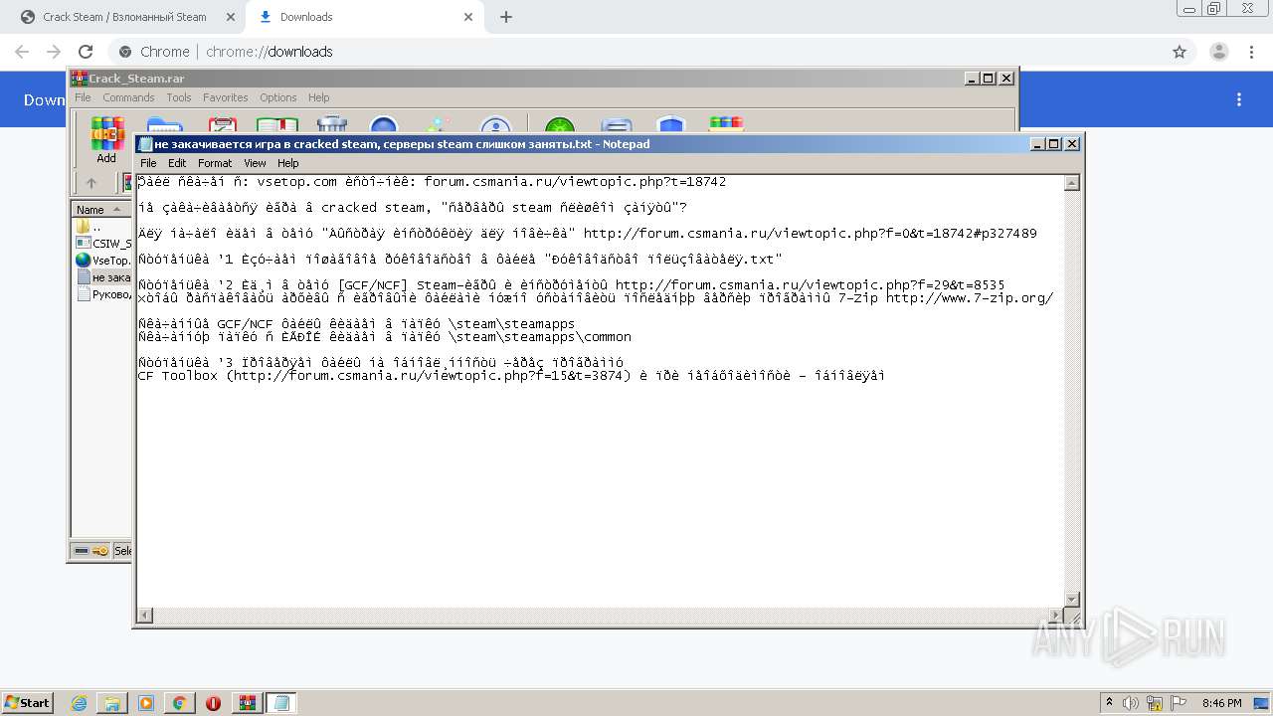Minimize the Notepad window
1273x716 pixels.
[x=1038, y=144]
